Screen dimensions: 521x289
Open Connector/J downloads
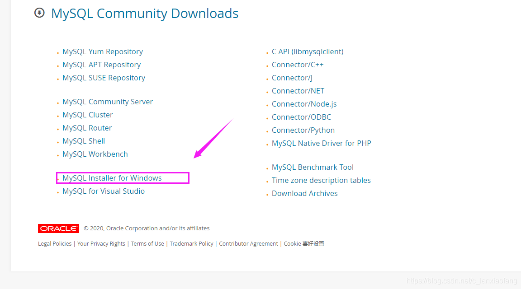click(x=292, y=78)
